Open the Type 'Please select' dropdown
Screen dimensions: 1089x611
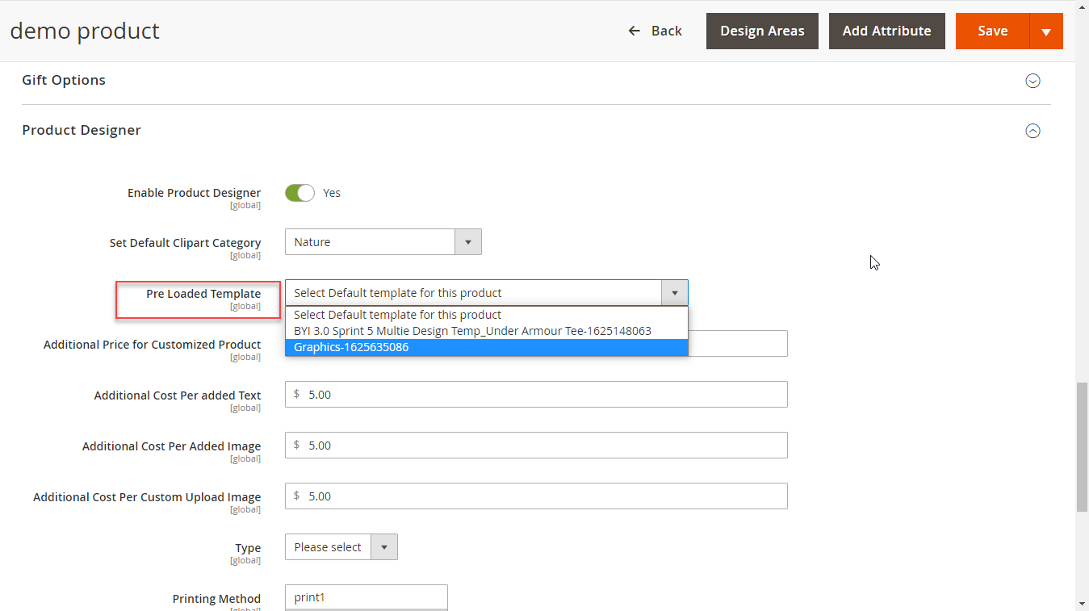click(x=341, y=547)
